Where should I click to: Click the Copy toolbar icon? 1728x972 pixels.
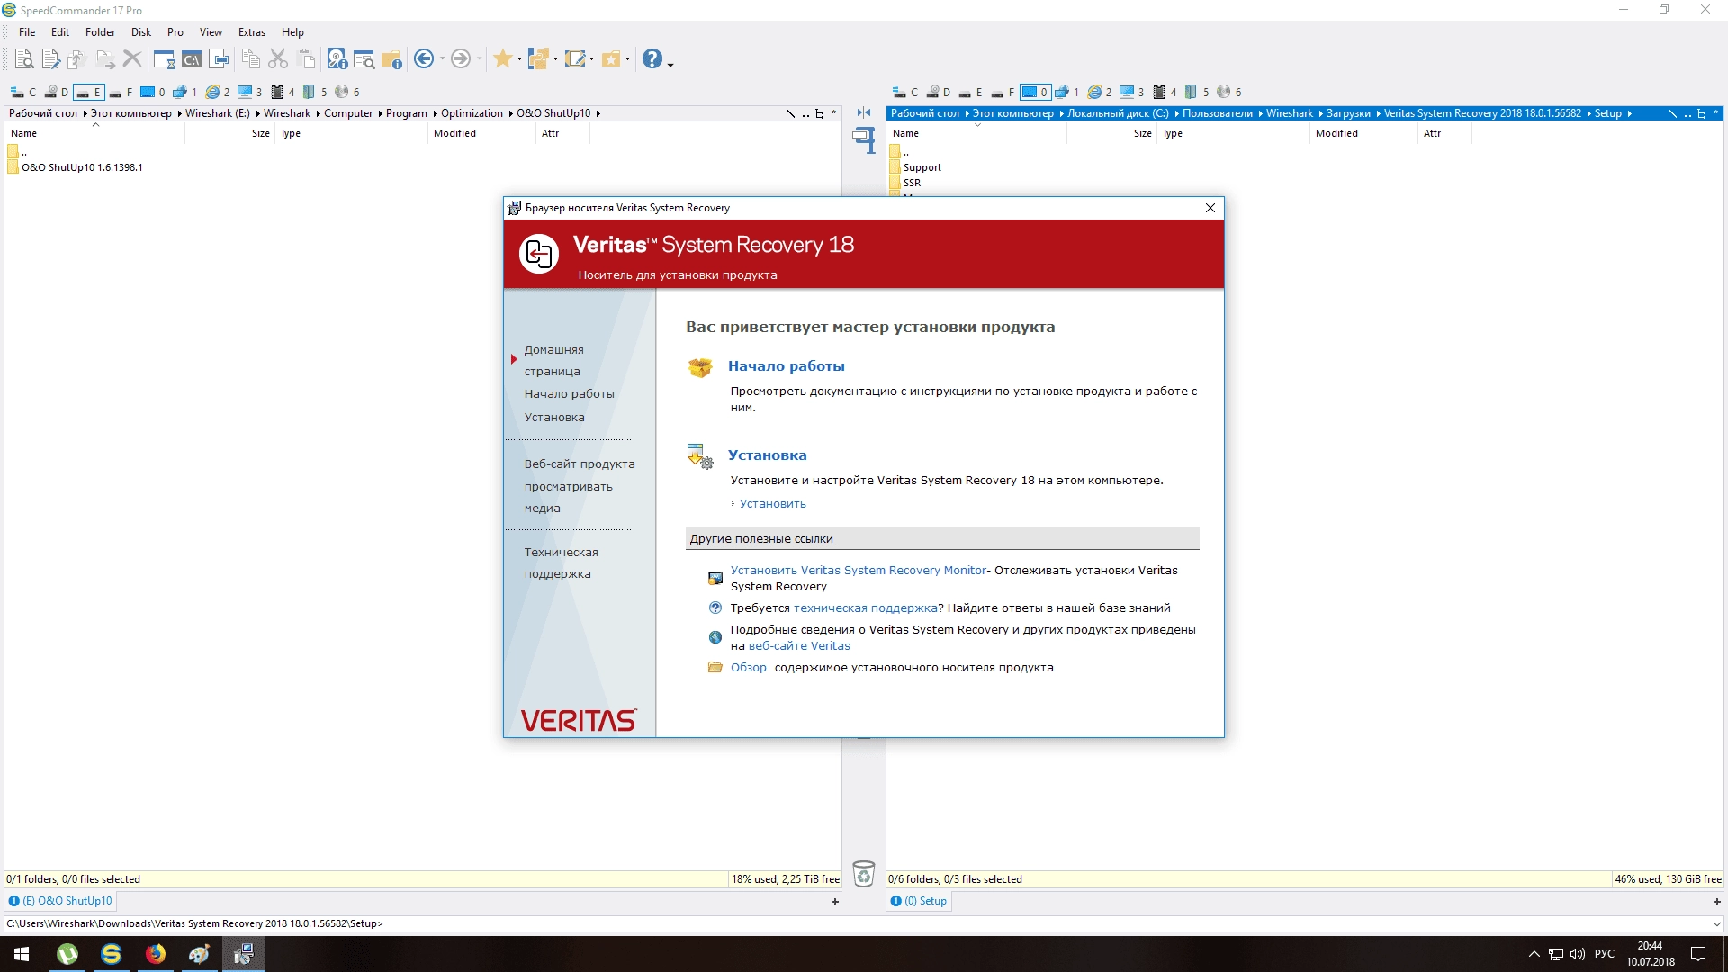tap(251, 59)
